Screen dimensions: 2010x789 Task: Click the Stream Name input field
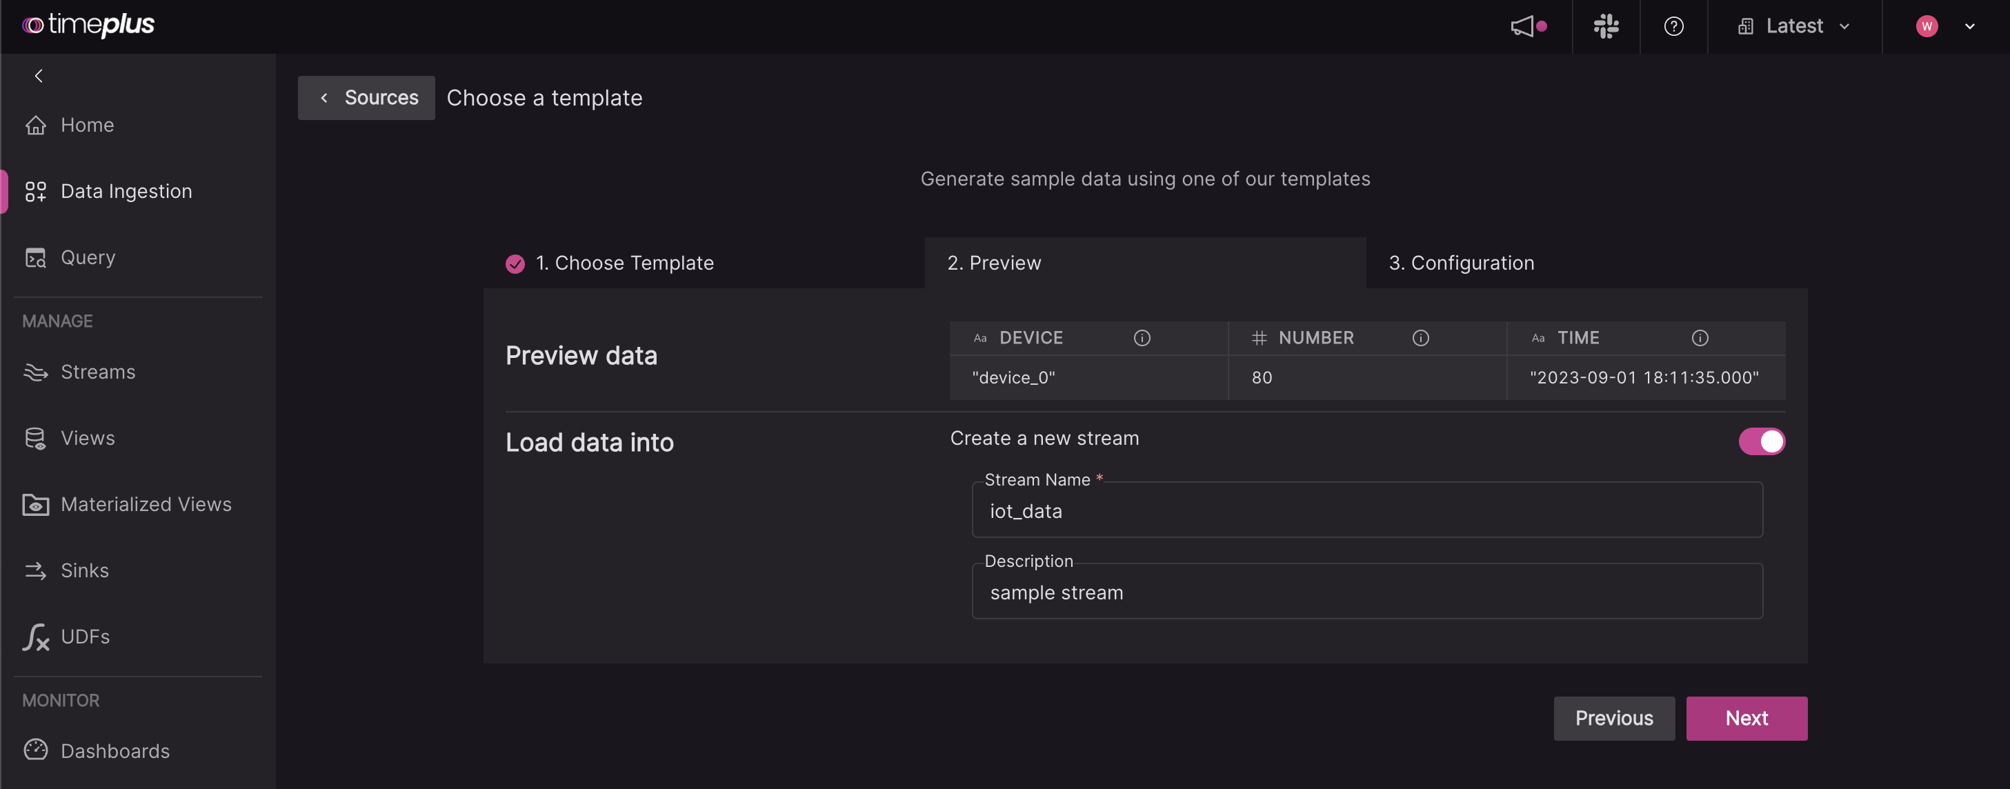click(x=1367, y=510)
